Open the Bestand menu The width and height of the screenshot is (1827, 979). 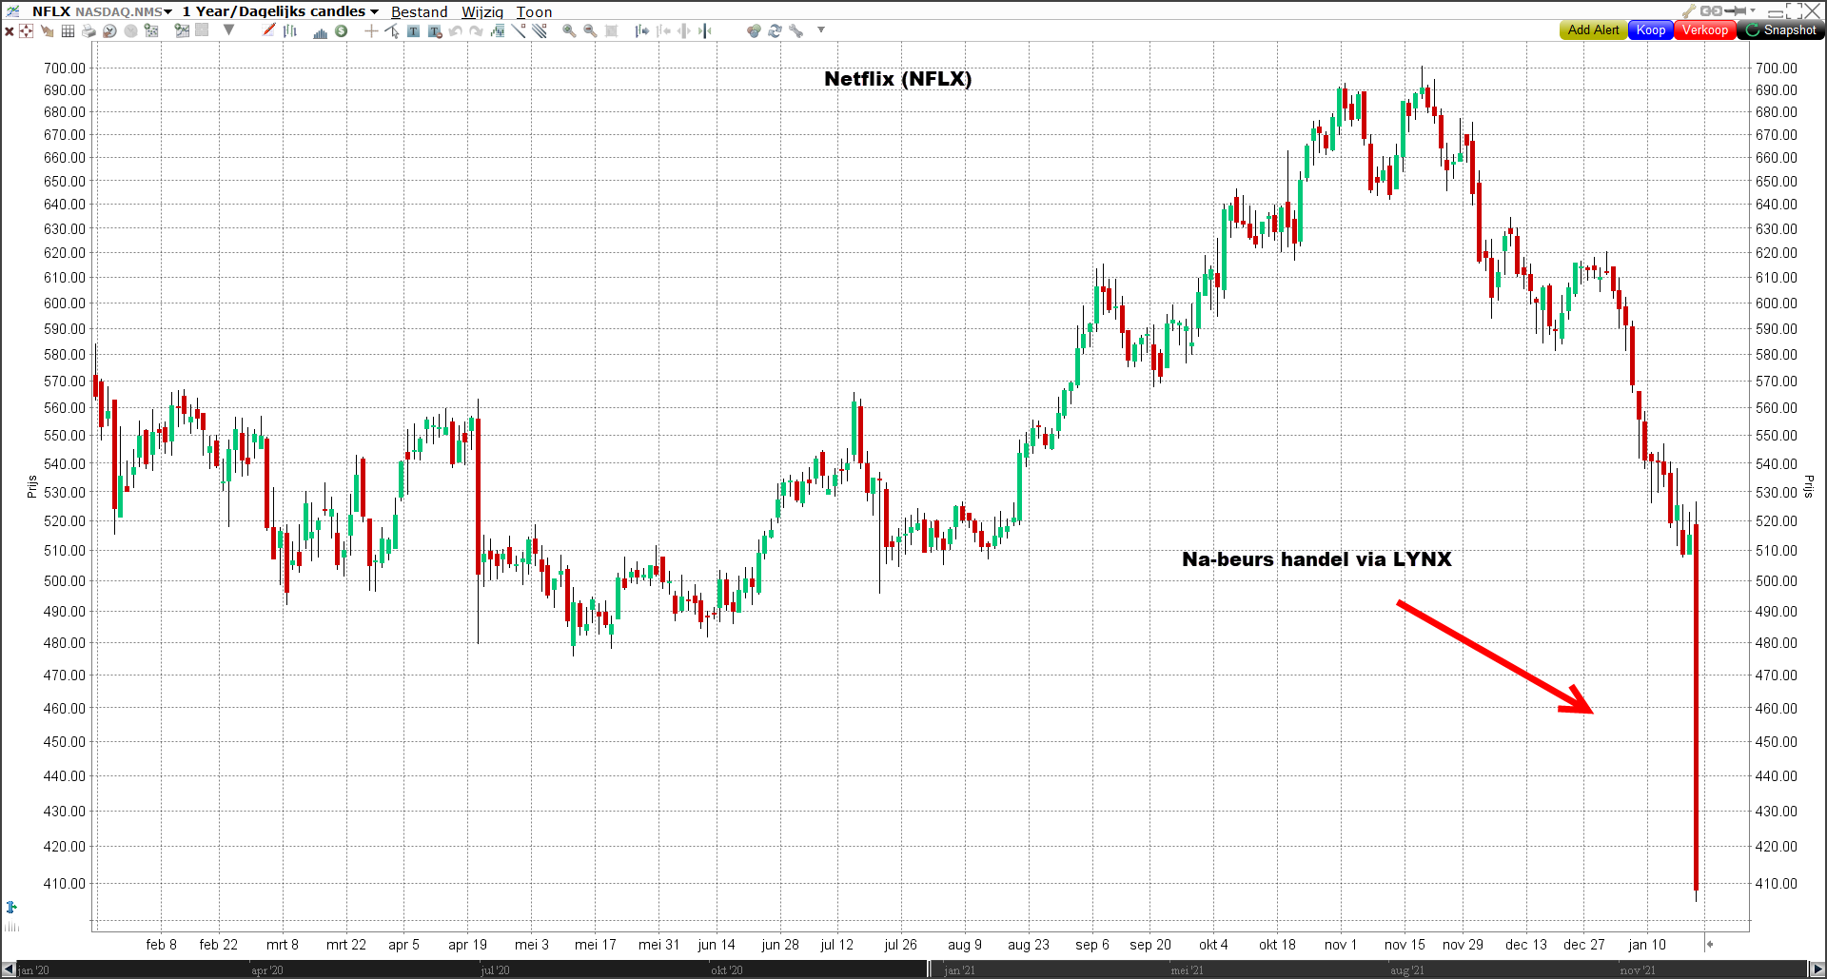point(419,11)
